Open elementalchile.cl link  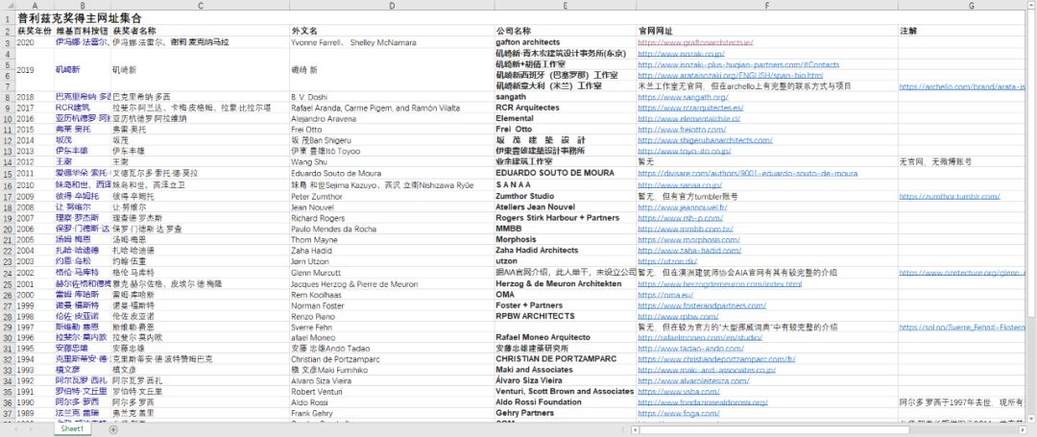tap(688, 118)
